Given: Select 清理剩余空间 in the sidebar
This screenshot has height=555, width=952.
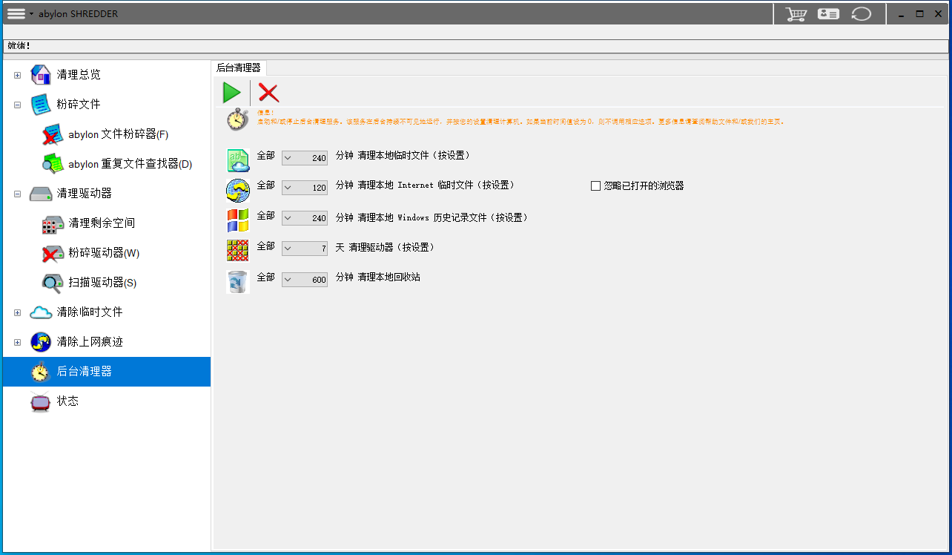Looking at the screenshot, I should 102,223.
